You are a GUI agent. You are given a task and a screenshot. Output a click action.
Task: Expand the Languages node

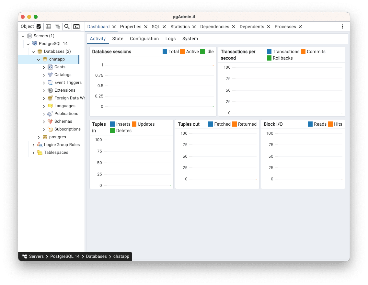coord(44,106)
